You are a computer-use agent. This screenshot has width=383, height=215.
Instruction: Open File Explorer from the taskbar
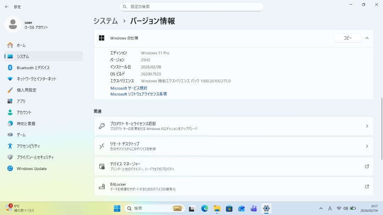coord(217,208)
